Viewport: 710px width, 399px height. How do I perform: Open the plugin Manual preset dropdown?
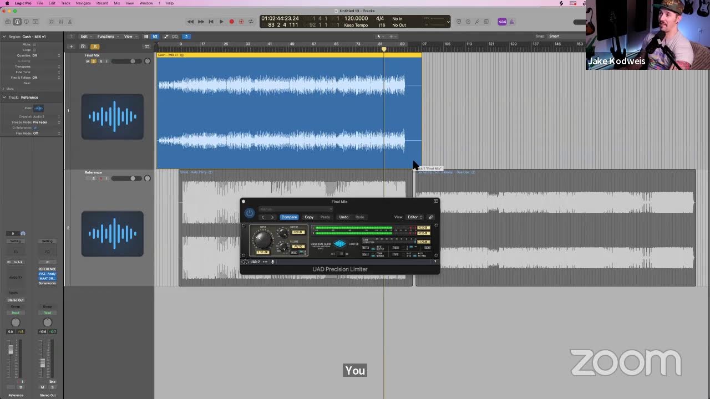(296, 209)
